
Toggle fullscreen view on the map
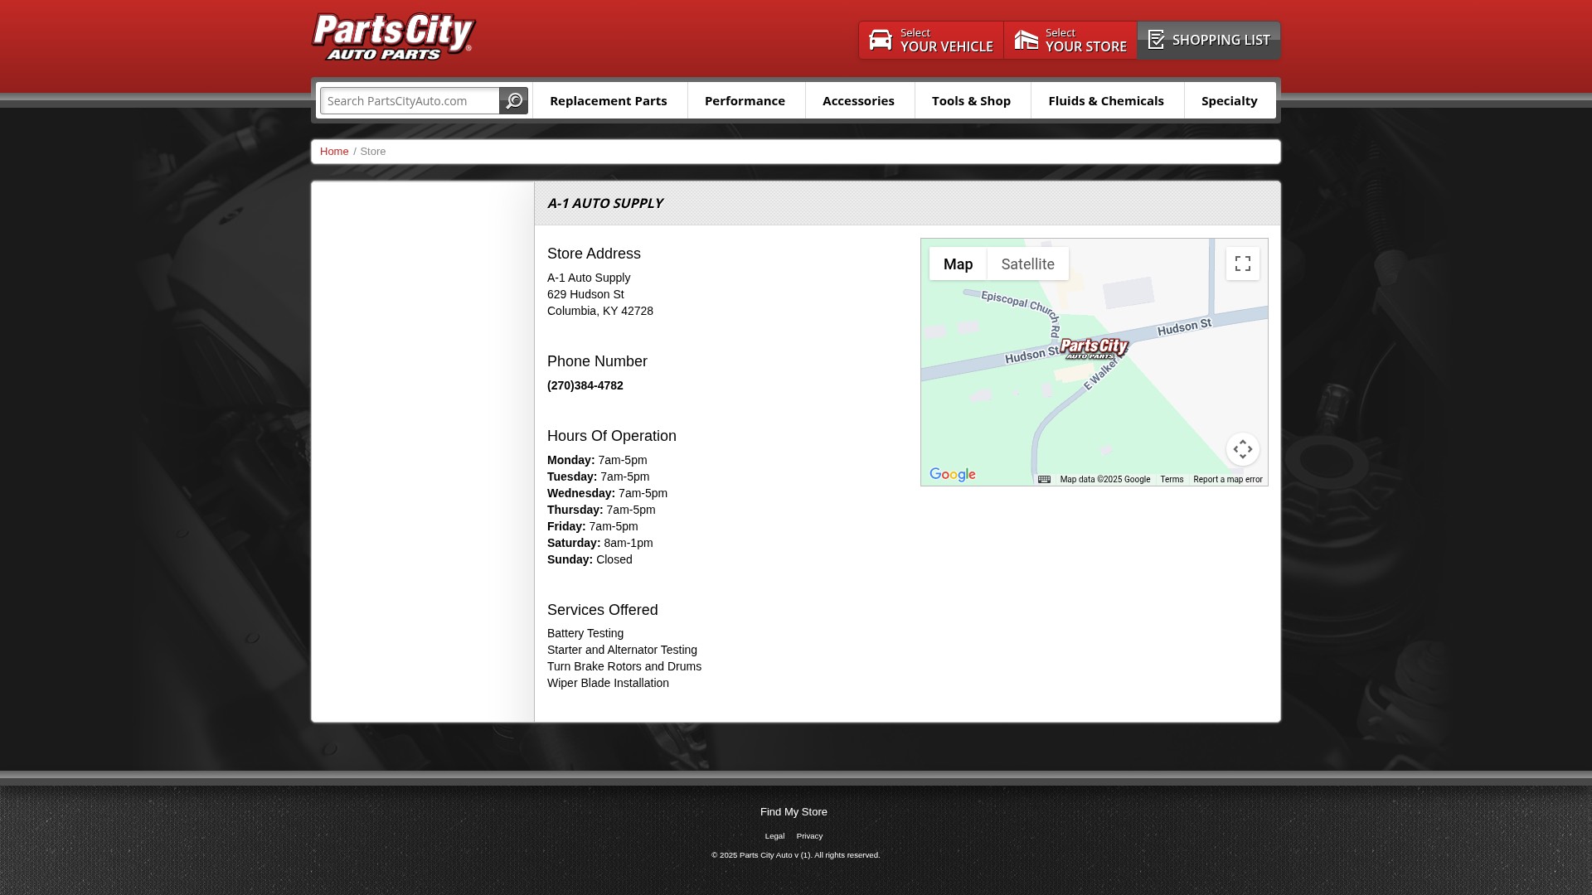coord(1242,264)
